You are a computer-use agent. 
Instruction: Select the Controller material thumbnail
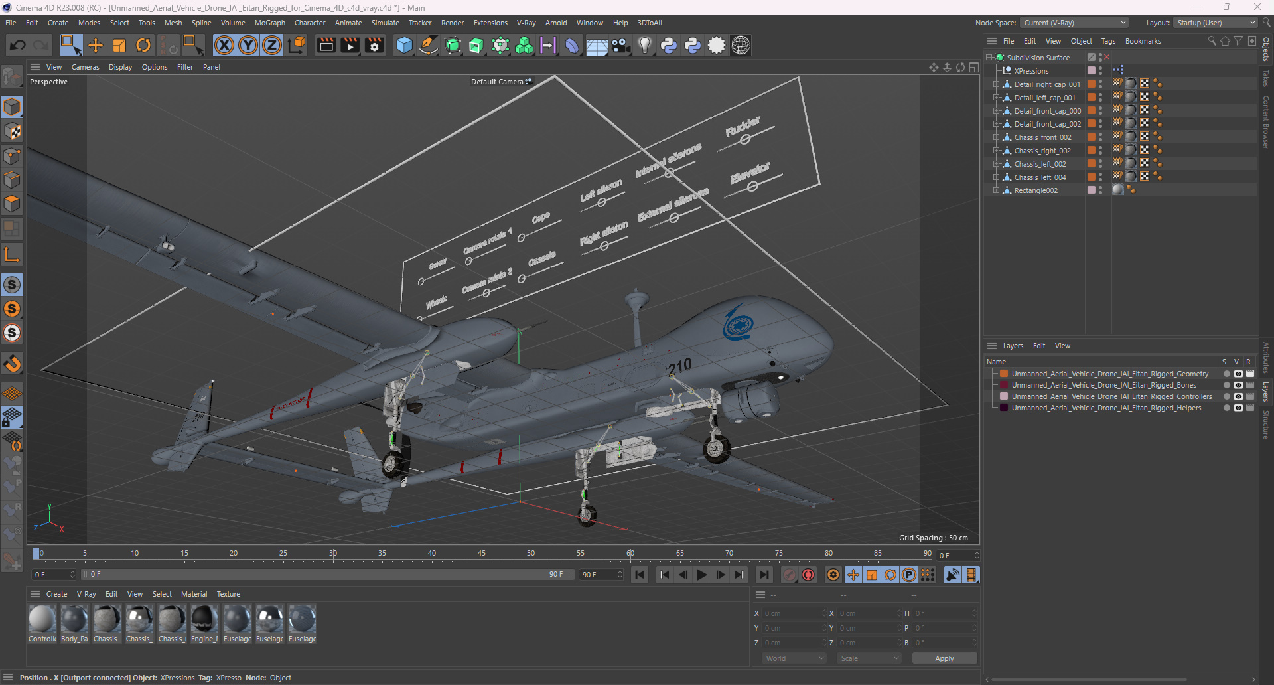click(x=42, y=624)
